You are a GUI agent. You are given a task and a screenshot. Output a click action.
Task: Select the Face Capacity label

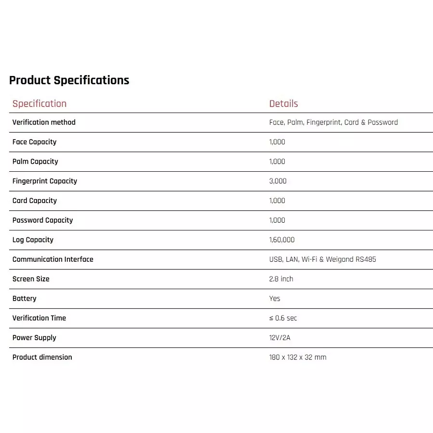pos(35,142)
